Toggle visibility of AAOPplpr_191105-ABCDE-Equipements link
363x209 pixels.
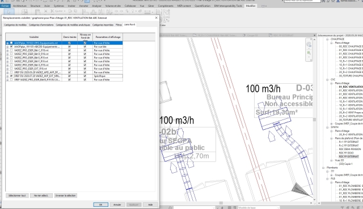click(11, 46)
